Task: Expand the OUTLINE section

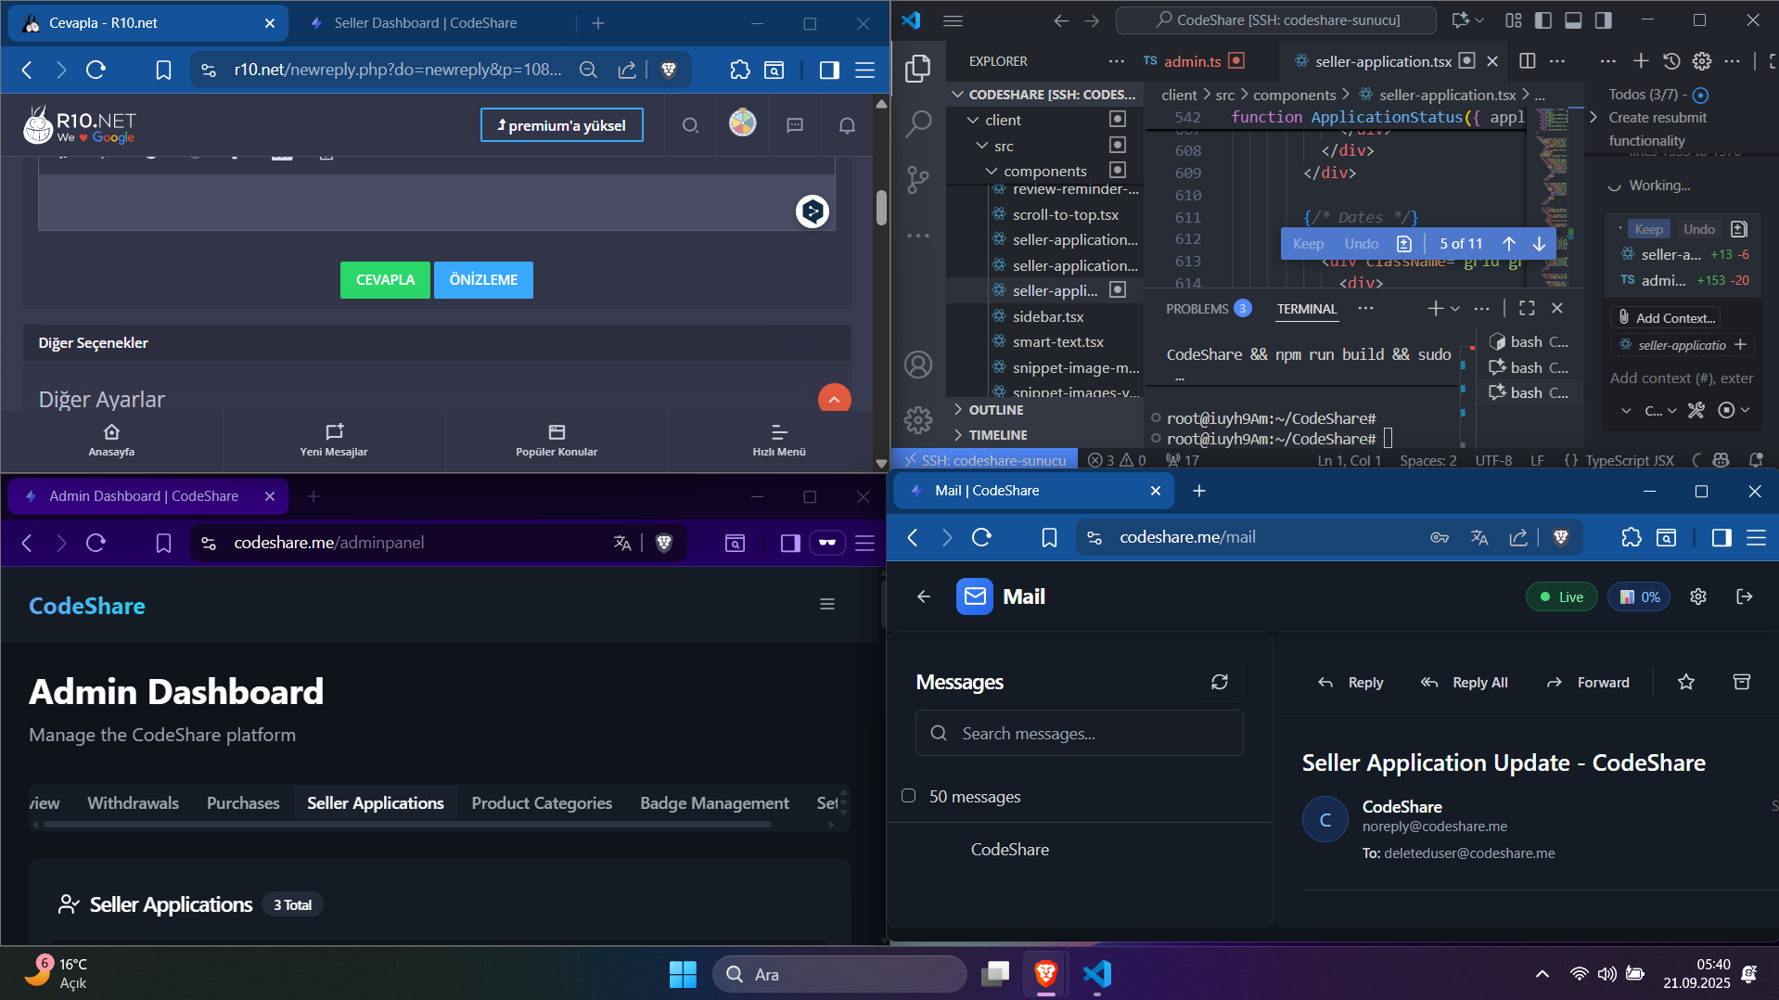Action: click(x=1044, y=410)
